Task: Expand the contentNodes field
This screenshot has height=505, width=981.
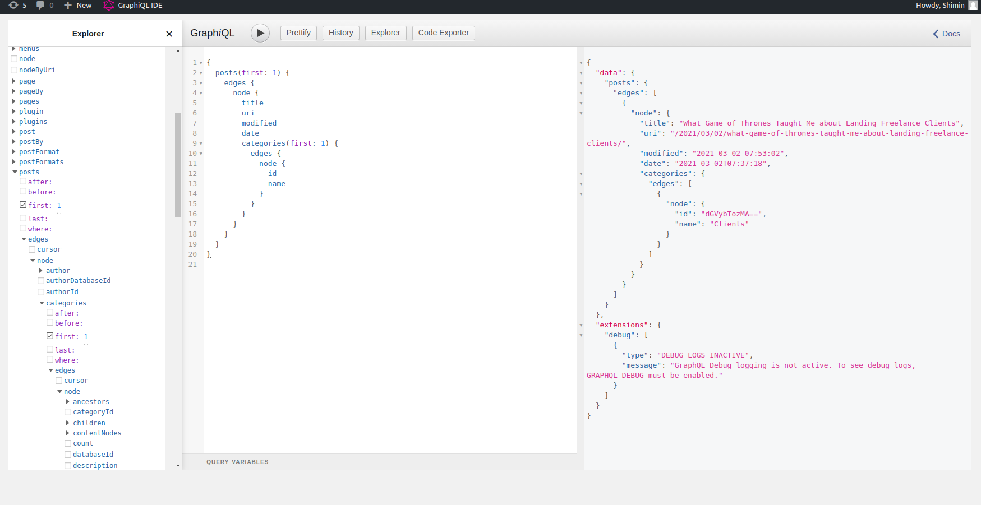Action: pos(68,433)
